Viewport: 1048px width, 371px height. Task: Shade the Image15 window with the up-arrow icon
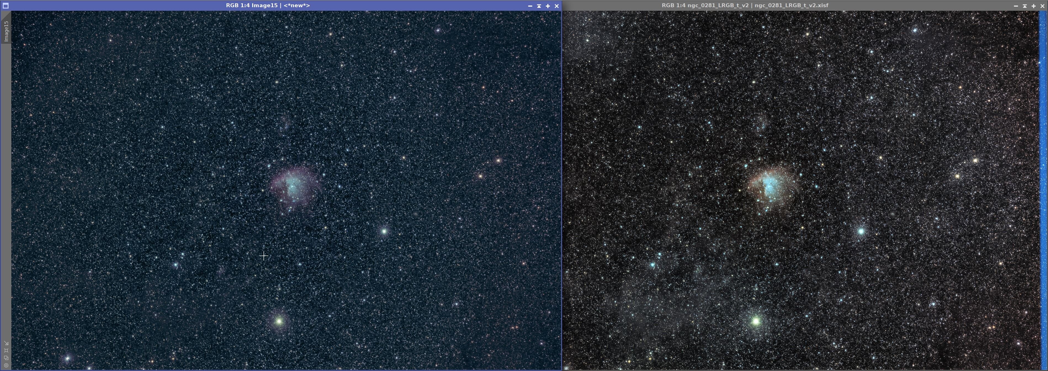point(539,6)
